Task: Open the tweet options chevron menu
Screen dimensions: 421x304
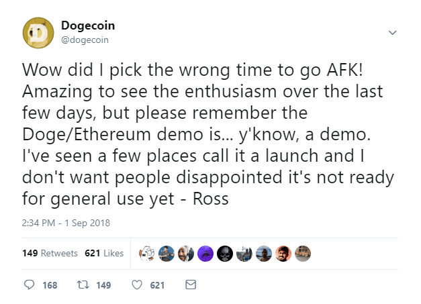Action: [393, 32]
